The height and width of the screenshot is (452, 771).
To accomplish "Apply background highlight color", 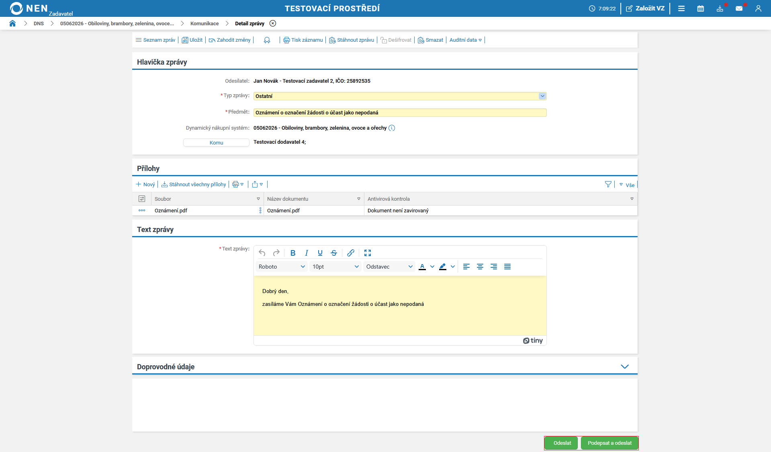I will pyautogui.click(x=443, y=267).
